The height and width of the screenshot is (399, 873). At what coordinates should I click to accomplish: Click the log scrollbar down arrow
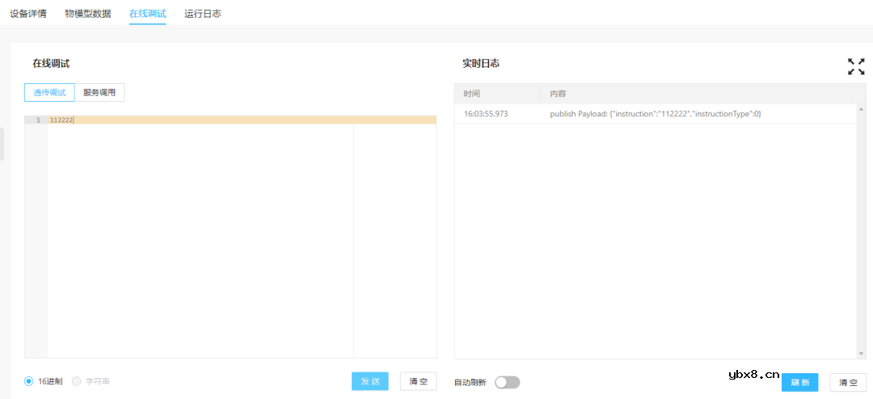tap(860, 353)
